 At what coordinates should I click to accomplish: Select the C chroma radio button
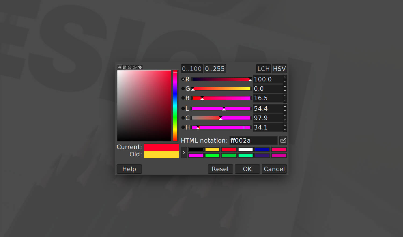(183, 118)
